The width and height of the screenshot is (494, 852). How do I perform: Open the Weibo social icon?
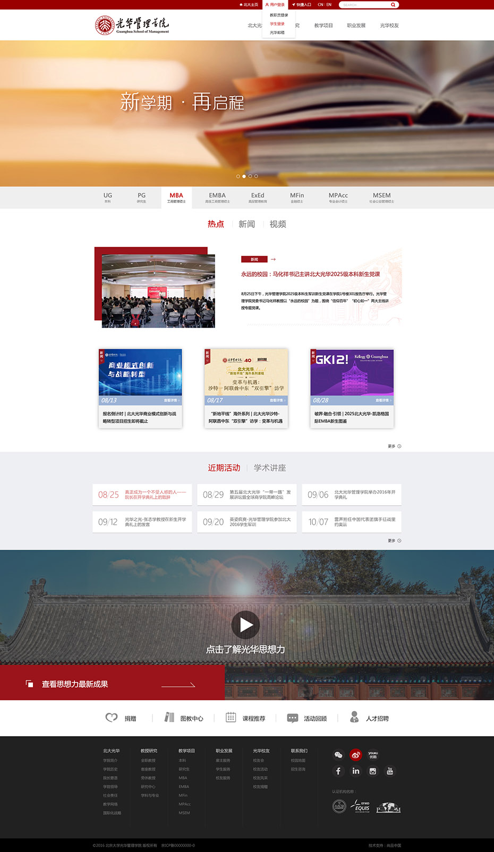[x=356, y=755]
